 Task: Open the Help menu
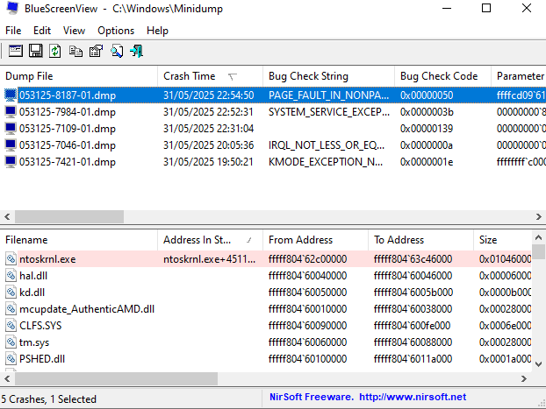pyautogui.click(x=157, y=30)
